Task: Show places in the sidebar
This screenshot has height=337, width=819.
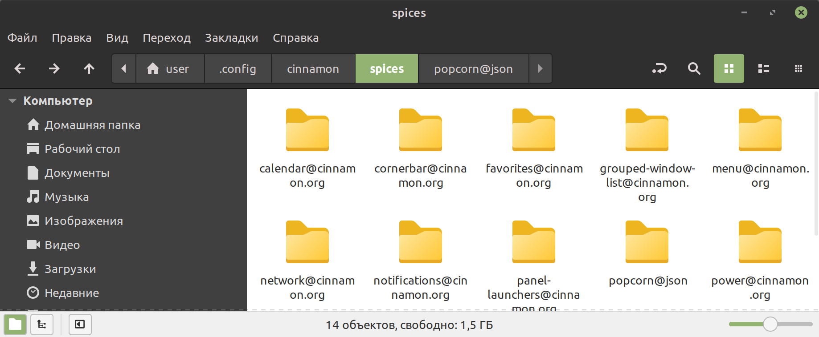Action: (x=15, y=325)
